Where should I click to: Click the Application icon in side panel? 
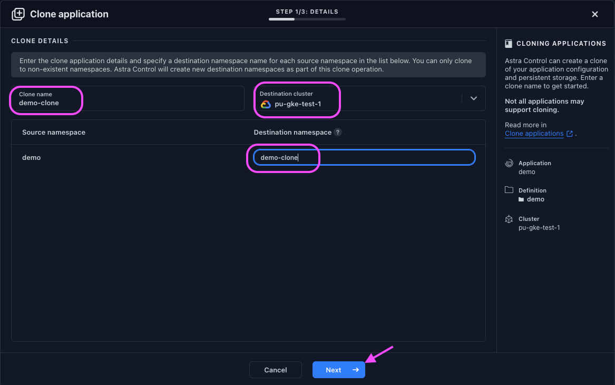(509, 164)
